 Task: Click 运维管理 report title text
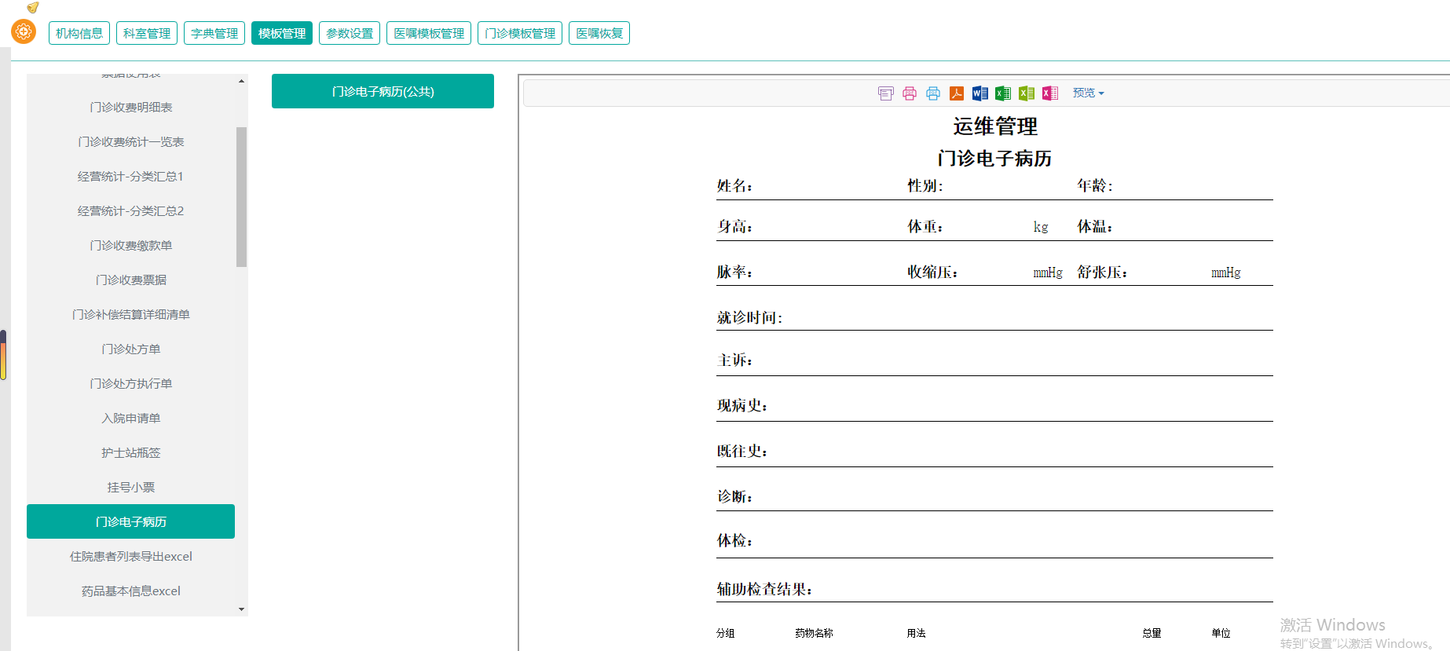click(995, 126)
